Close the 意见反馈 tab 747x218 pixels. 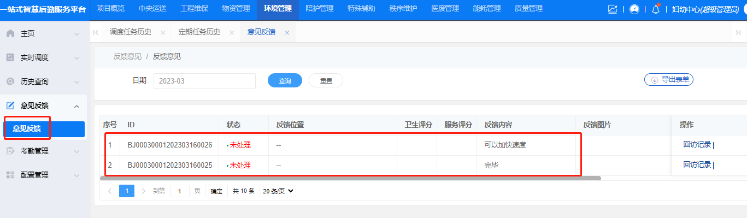coord(287,32)
